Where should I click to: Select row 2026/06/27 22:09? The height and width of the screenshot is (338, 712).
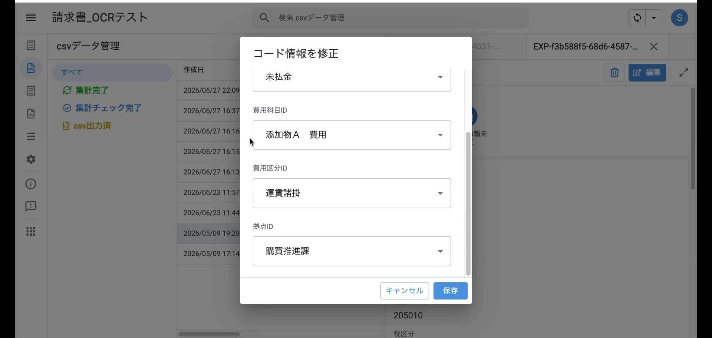209,90
